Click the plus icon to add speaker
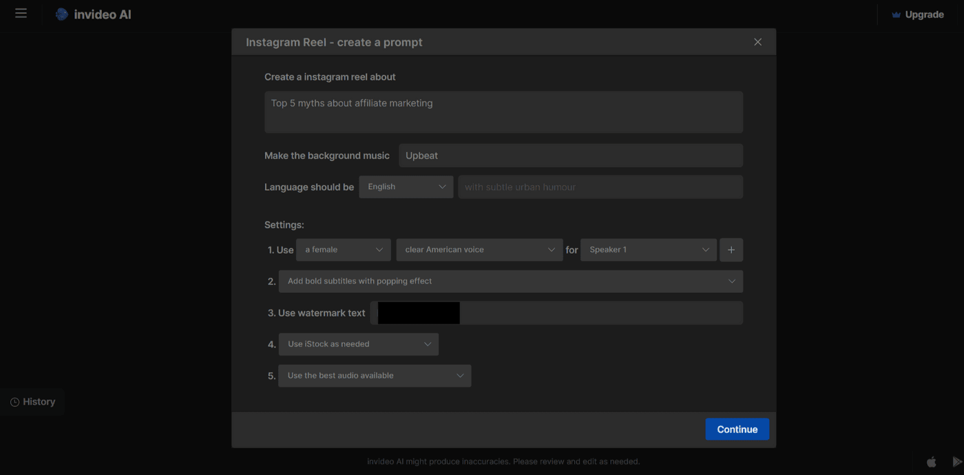964x475 pixels. click(x=731, y=250)
